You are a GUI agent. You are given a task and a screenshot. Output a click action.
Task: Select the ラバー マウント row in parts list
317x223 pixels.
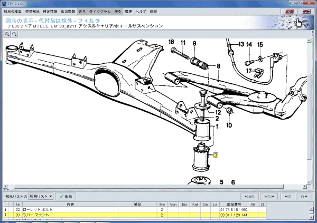pos(106,215)
